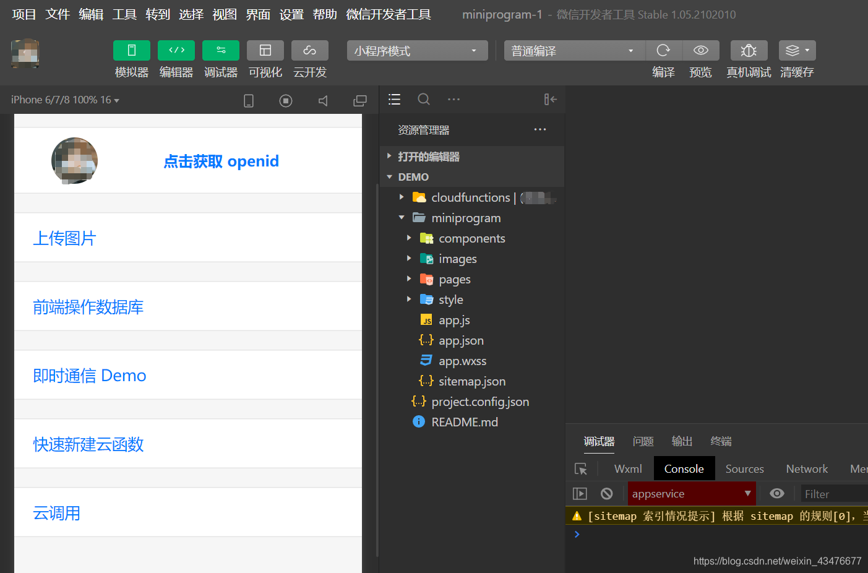Collapse the sidebar panel arrow icon
This screenshot has width=868, height=573.
550,99
